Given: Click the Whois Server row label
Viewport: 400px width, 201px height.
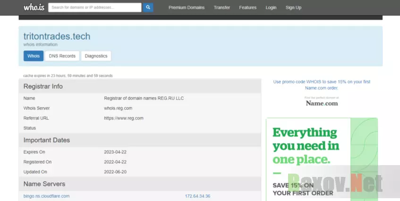Looking at the screenshot, I should [x=36, y=108].
